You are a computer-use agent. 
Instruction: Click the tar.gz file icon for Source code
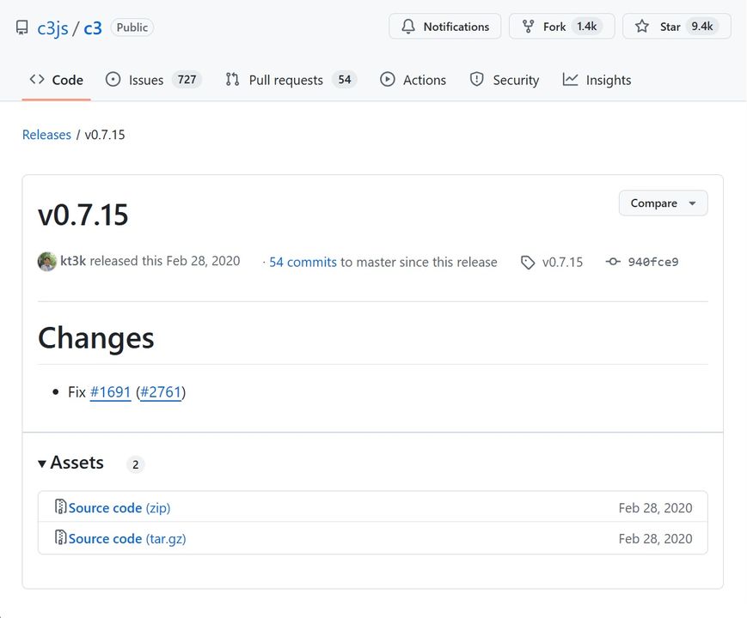tap(60, 538)
